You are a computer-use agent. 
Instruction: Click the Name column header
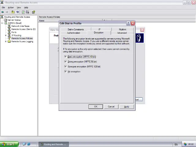click(x=70, y=21)
